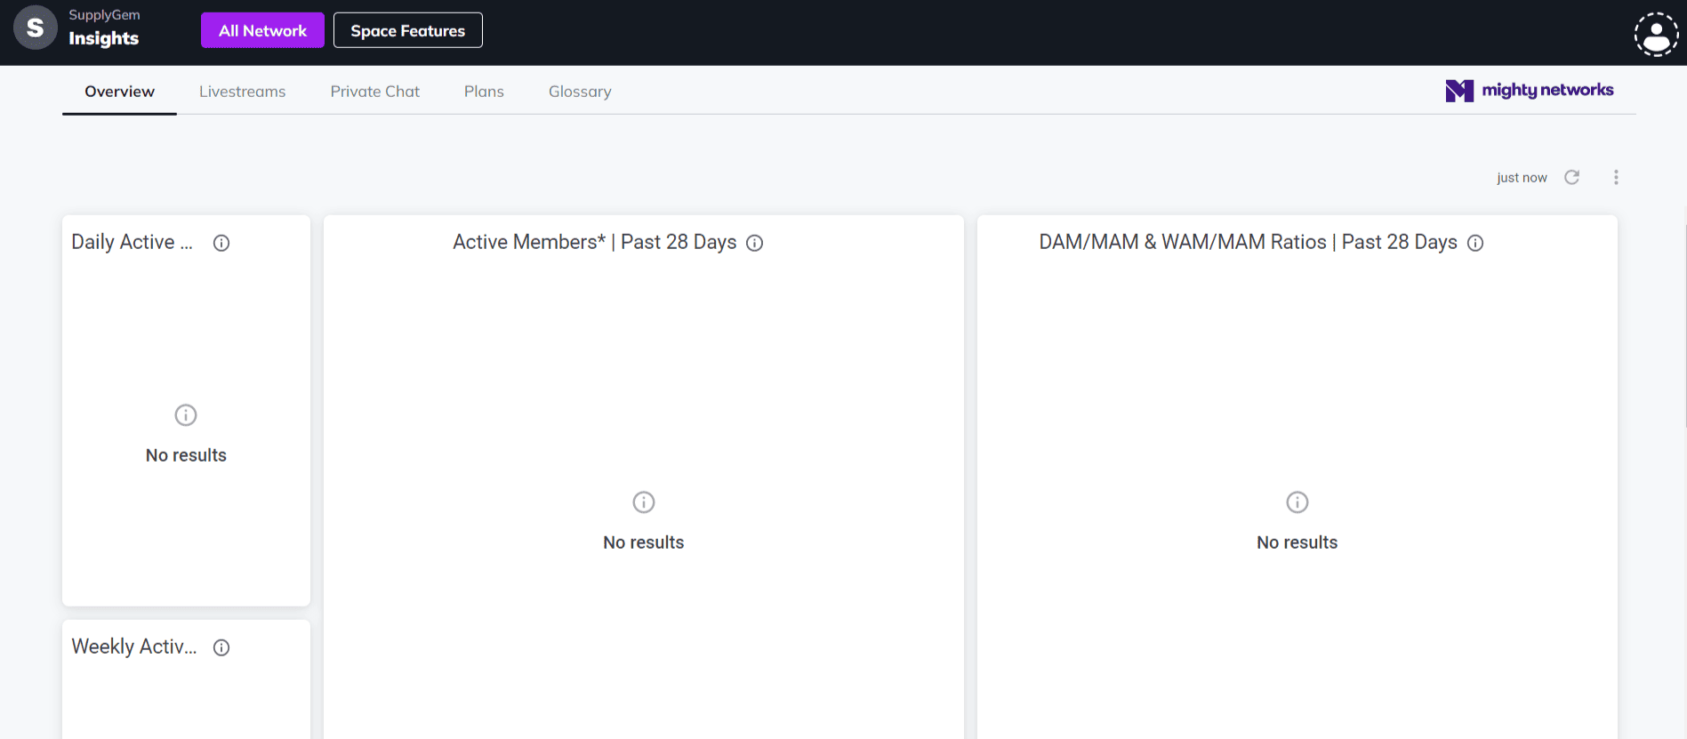Image resolution: width=1687 pixels, height=739 pixels.
Task: Open the three-dot dashboard options menu
Action: pyautogui.click(x=1616, y=177)
